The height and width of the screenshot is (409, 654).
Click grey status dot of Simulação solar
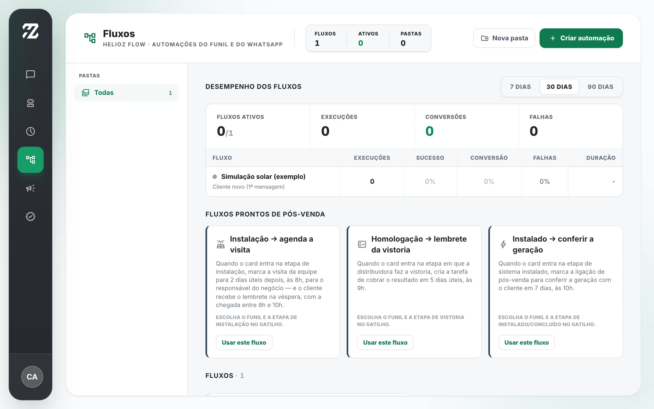[215, 177]
